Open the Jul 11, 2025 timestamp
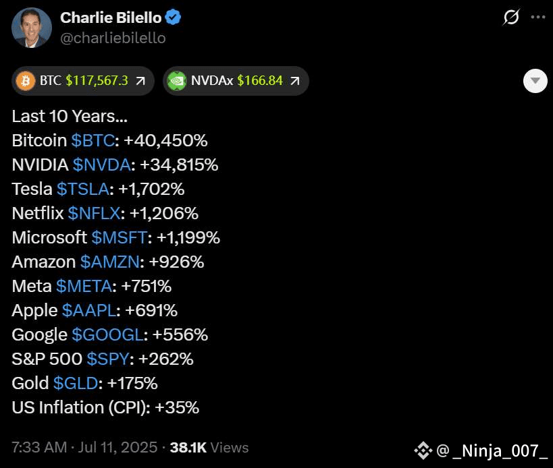The height and width of the screenshot is (468, 553). (x=117, y=448)
